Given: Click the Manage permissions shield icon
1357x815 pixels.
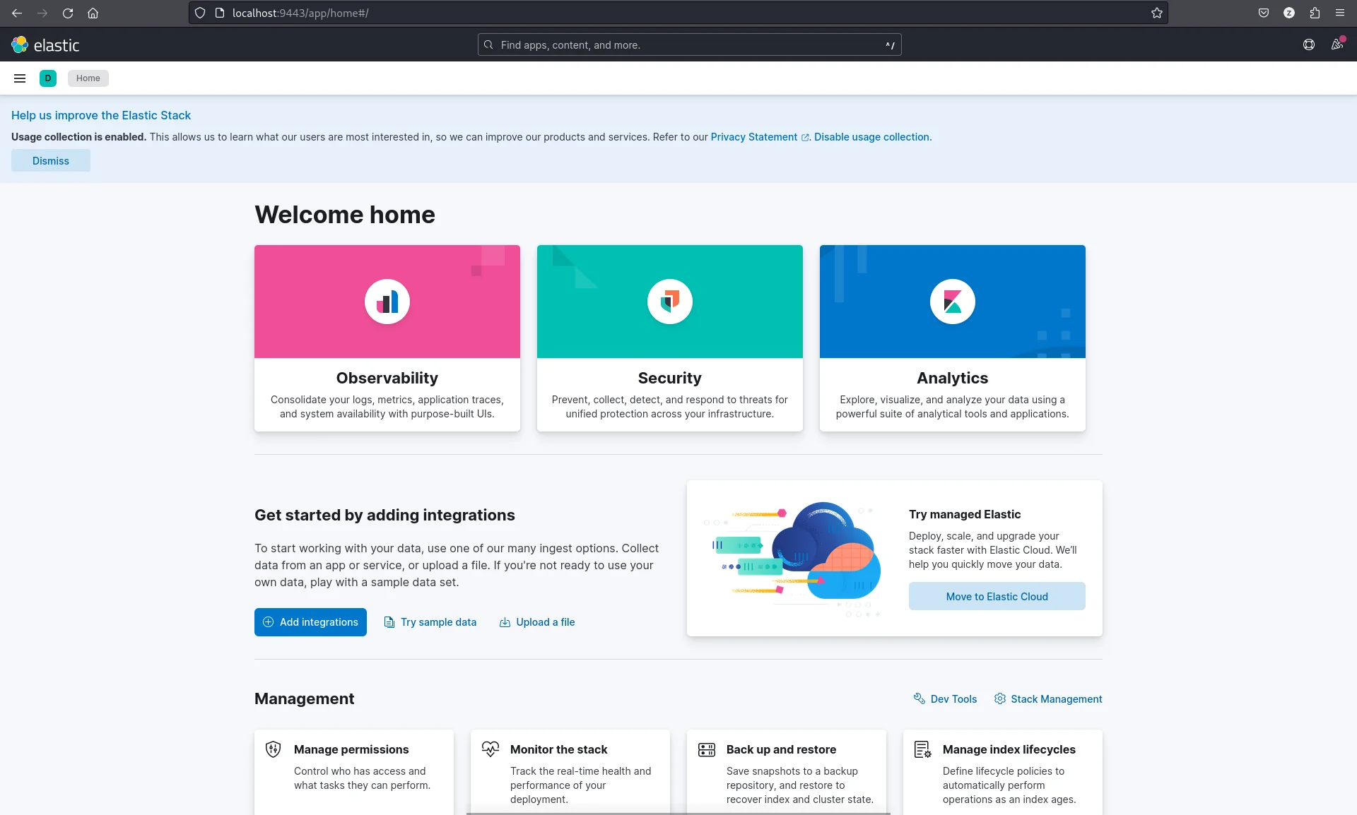Looking at the screenshot, I should click(x=273, y=749).
